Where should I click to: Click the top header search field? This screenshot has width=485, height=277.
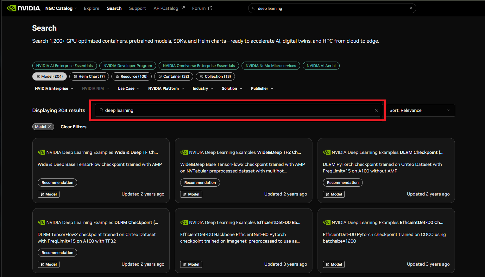(x=332, y=8)
